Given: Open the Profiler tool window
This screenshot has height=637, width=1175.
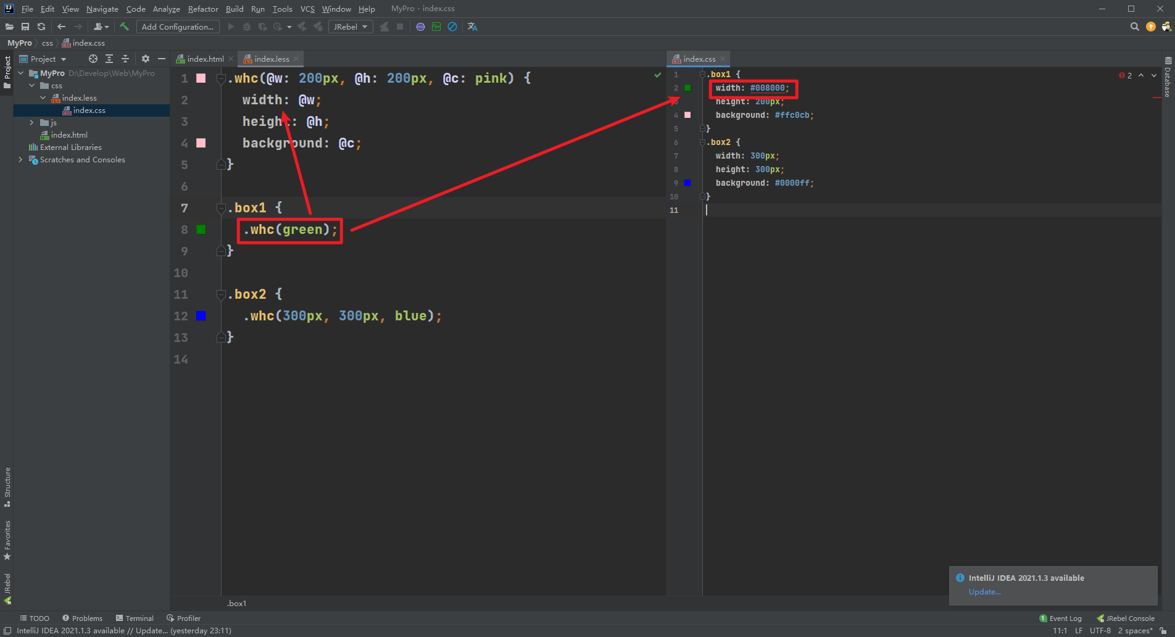Looking at the screenshot, I should [x=183, y=618].
